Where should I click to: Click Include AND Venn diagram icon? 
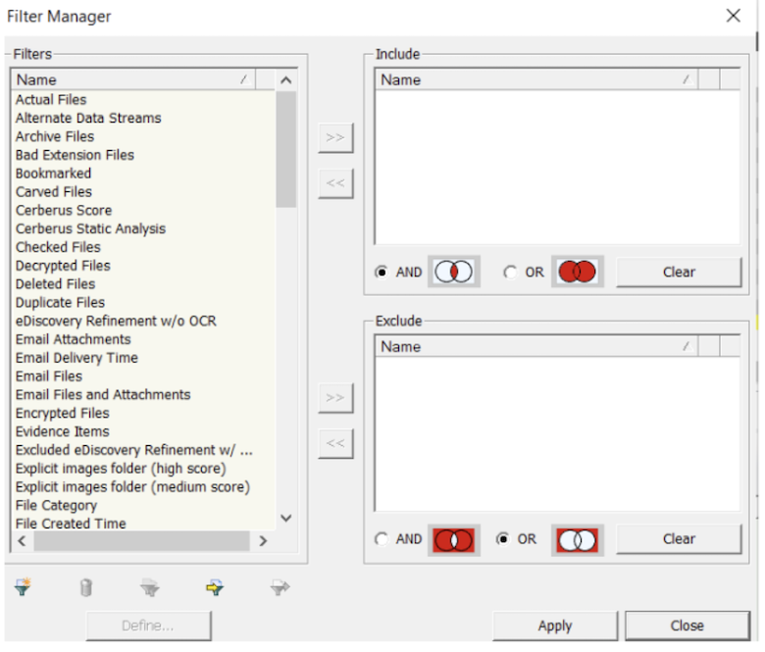(x=453, y=272)
